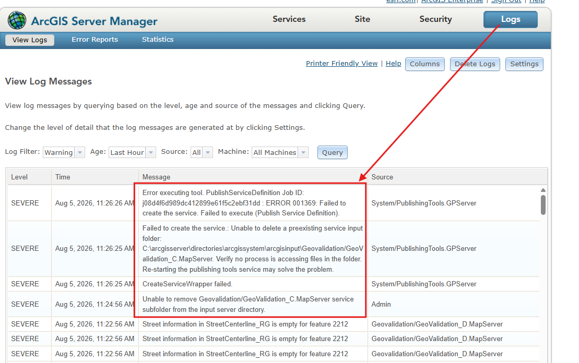Click SEVERE level in the 11:26:26 AM row
The width and height of the screenshot is (579, 363).
point(25,203)
